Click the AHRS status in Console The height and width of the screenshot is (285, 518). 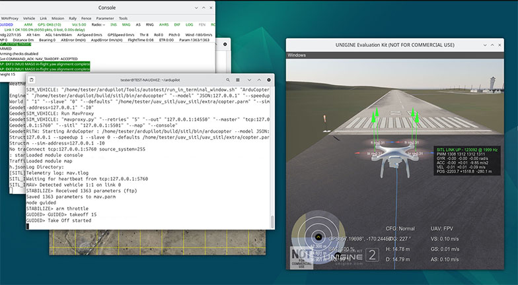coord(164,25)
